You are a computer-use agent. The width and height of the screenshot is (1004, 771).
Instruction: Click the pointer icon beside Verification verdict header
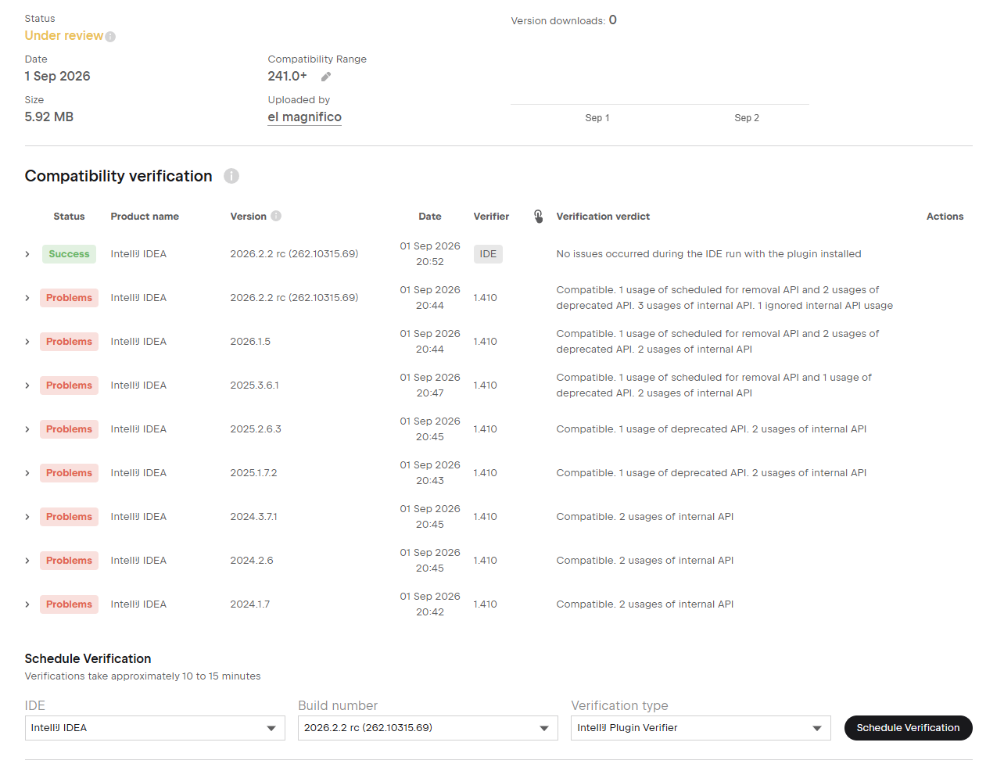click(x=538, y=217)
